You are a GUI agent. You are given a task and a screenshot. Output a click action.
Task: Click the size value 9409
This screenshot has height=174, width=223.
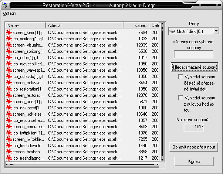pyautogui.click(x=143, y=127)
